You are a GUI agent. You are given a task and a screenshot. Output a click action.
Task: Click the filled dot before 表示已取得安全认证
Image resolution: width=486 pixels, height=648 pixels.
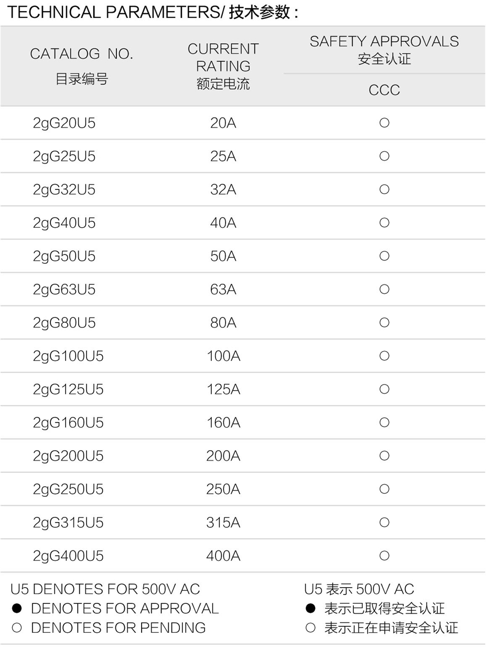pos(310,608)
